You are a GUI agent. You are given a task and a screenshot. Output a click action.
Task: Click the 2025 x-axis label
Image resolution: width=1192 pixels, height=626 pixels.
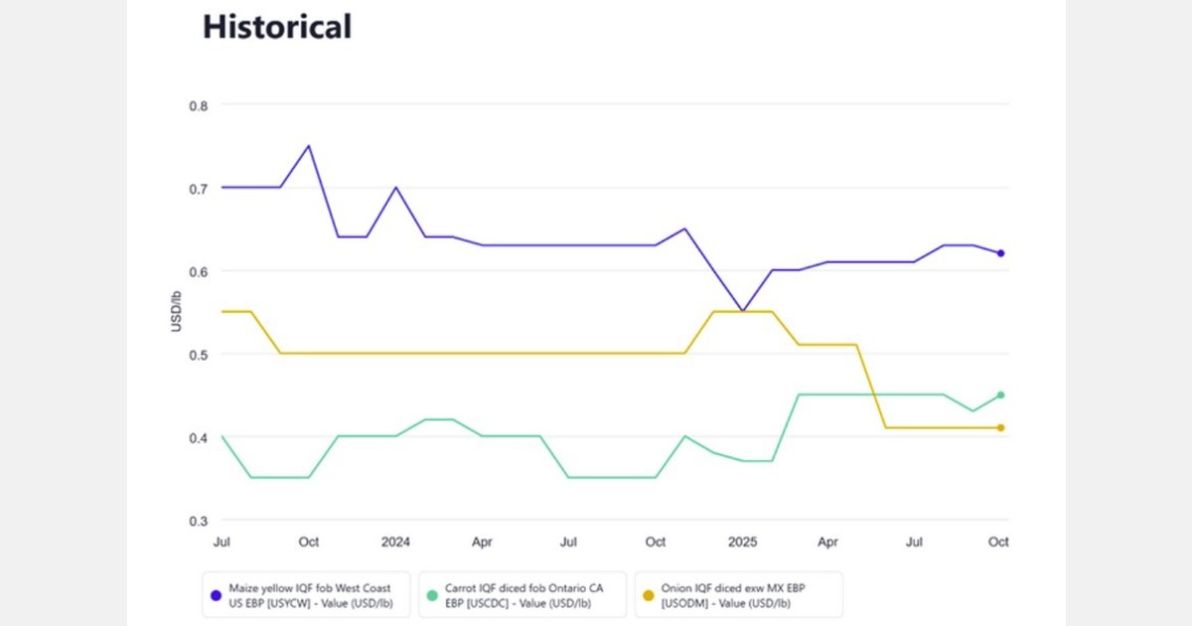(742, 543)
